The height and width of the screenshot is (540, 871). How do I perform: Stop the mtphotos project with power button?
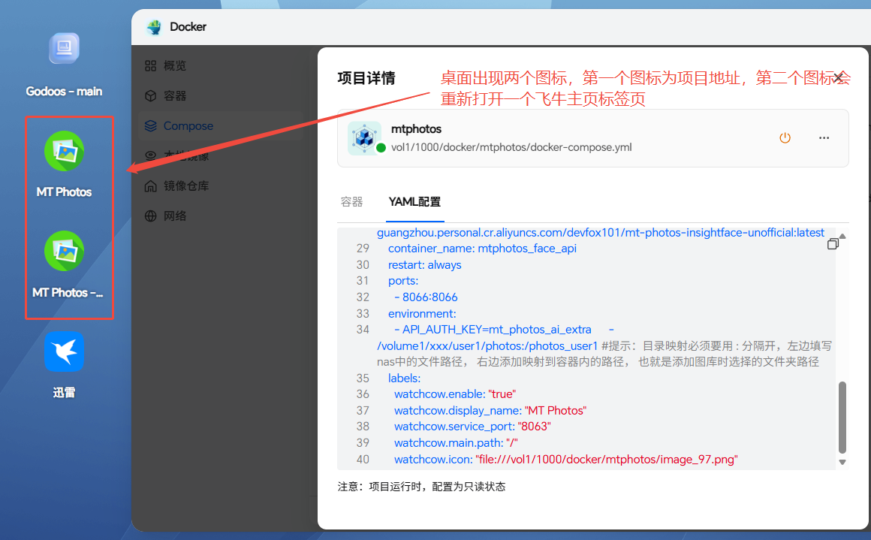click(x=785, y=137)
